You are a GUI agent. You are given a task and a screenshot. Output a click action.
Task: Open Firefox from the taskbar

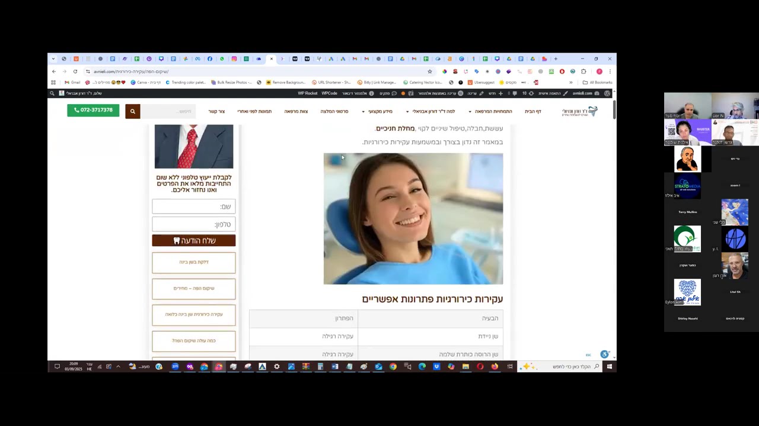(495, 367)
